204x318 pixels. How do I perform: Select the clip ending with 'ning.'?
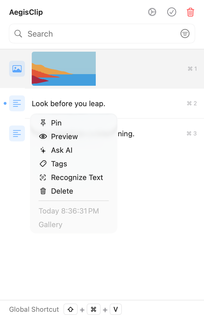126,134
